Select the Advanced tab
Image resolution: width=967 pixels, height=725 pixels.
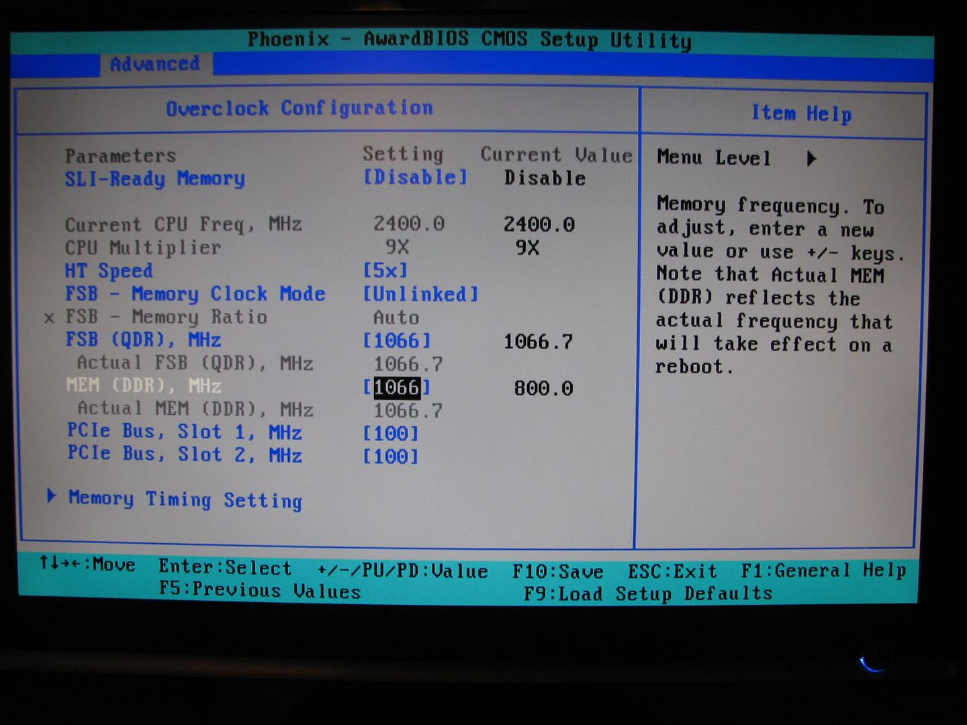point(155,64)
